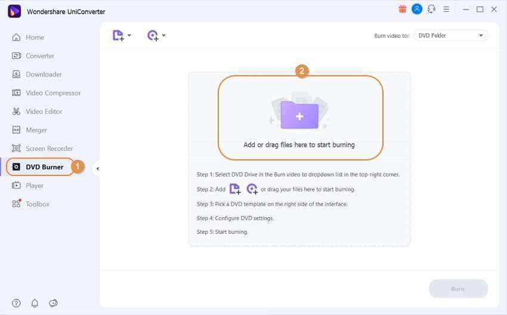Click the Video Compressor sidebar icon

pos(16,93)
